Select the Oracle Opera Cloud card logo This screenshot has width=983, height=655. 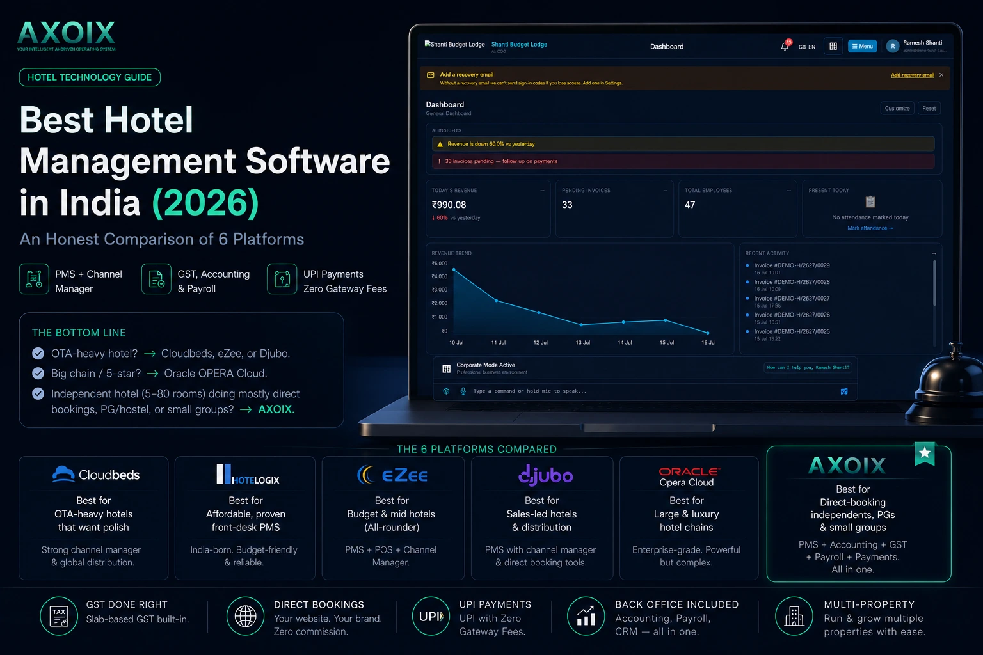point(689,477)
